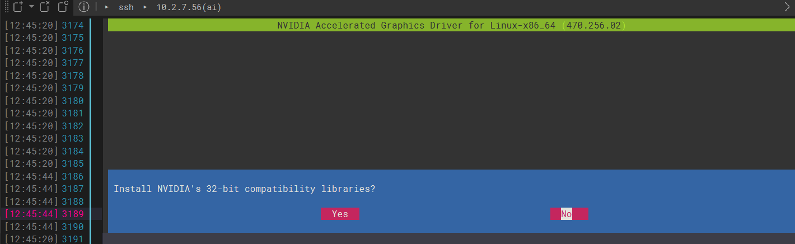Click the close tab icon
Image resolution: width=795 pixels, height=244 pixels.
(46, 7)
